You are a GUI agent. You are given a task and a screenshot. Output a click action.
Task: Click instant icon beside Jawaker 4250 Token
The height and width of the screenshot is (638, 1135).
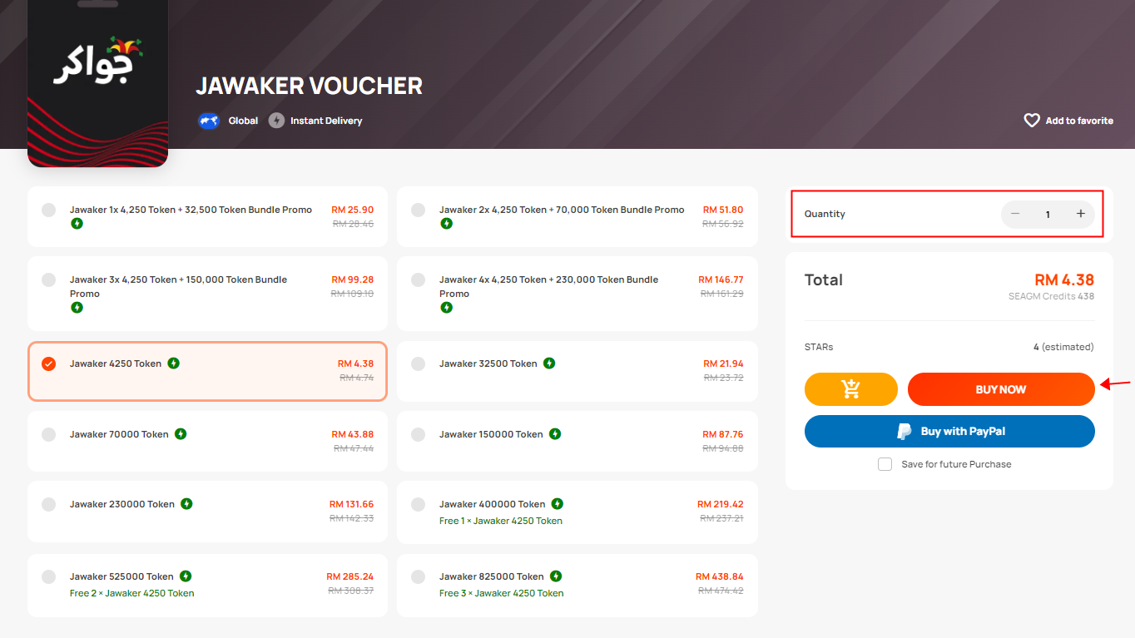174,363
